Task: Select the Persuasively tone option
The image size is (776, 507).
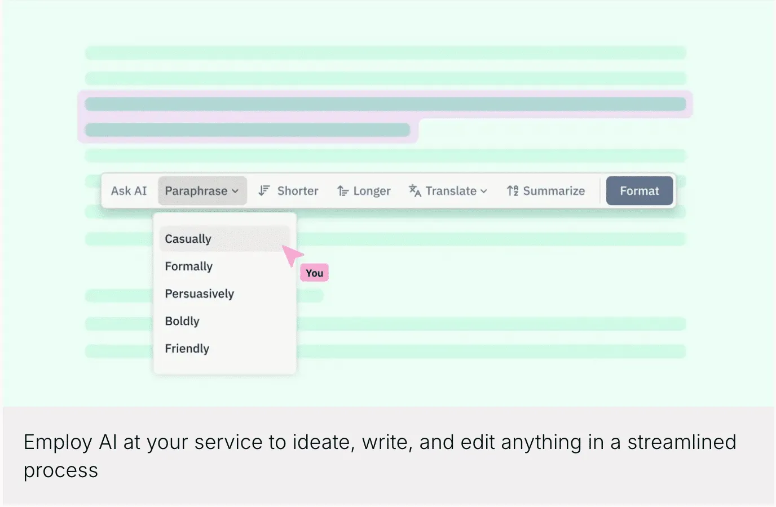Action: (199, 293)
